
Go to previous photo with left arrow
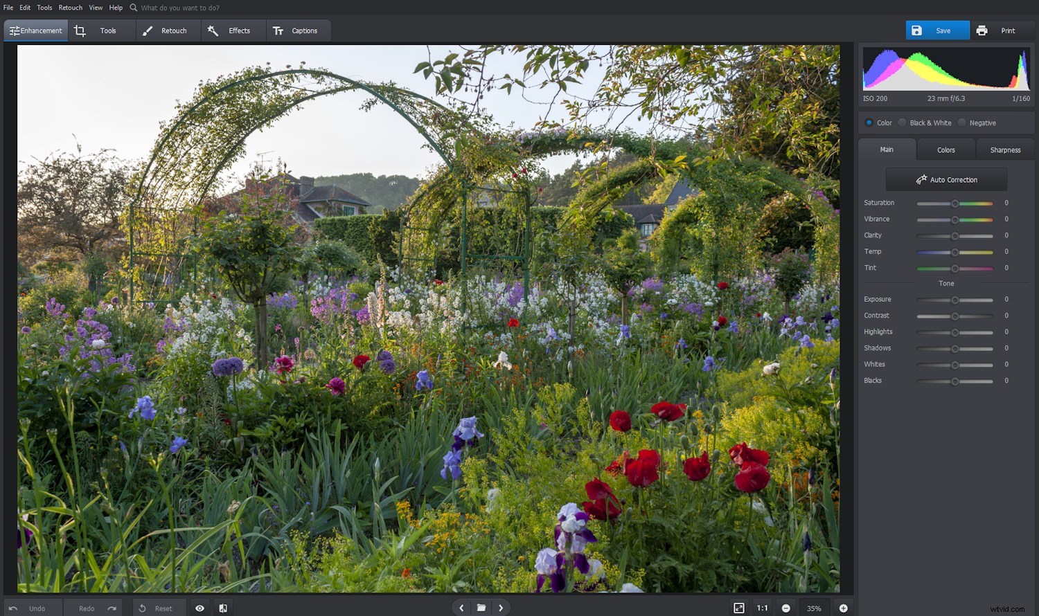[461, 607]
